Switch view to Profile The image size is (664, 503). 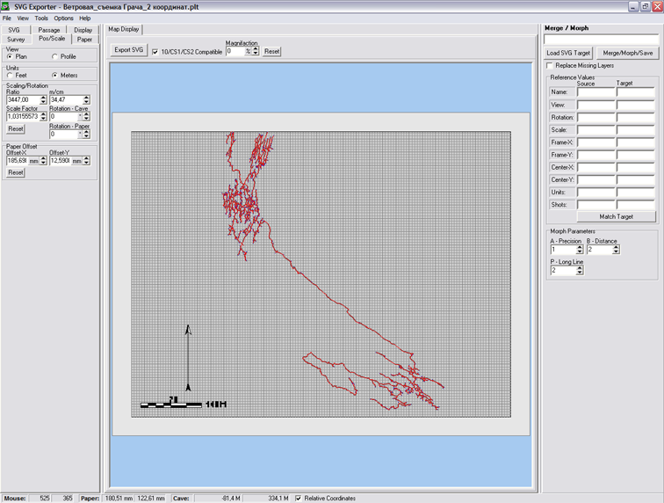(54, 57)
